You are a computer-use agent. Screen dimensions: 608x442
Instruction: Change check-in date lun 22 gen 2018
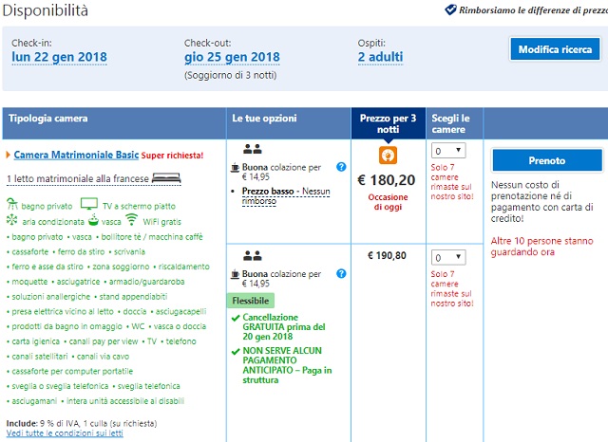click(59, 57)
